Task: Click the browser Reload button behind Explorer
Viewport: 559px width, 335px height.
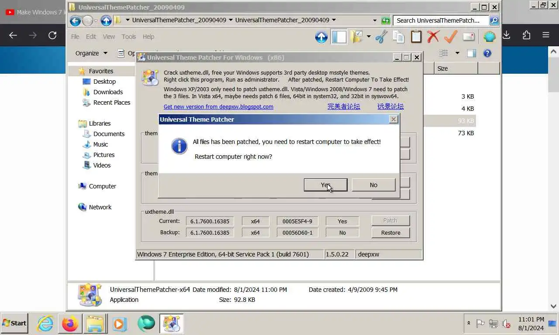Action: point(52,35)
